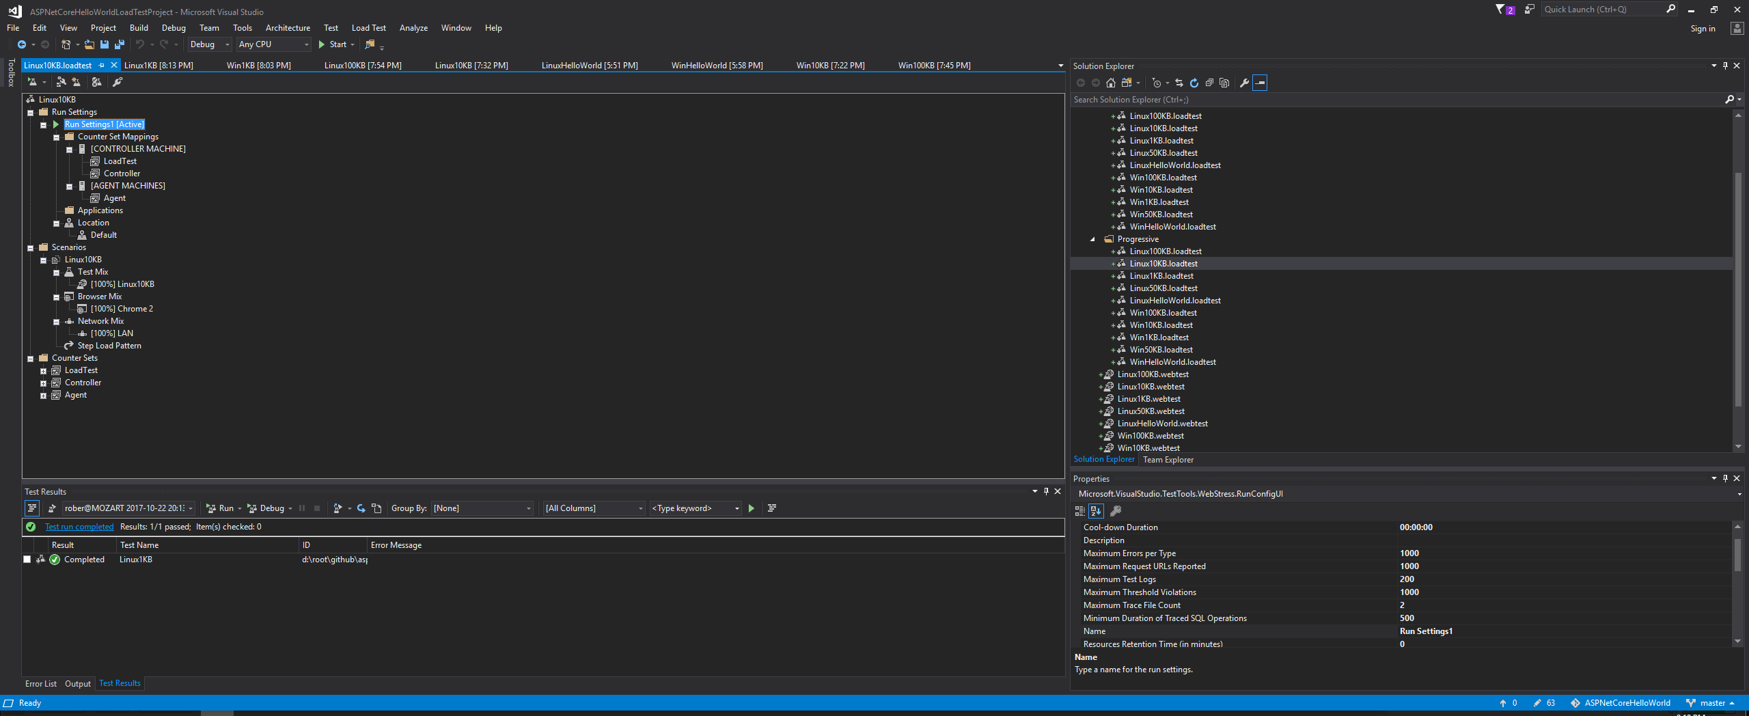
Task: Click the Navigate Backward toolbar arrow
Action: point(22,44)
